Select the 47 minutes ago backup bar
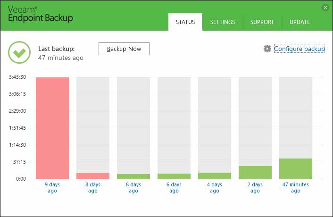Viewport: 333px width, 217px height. [296, 169]
